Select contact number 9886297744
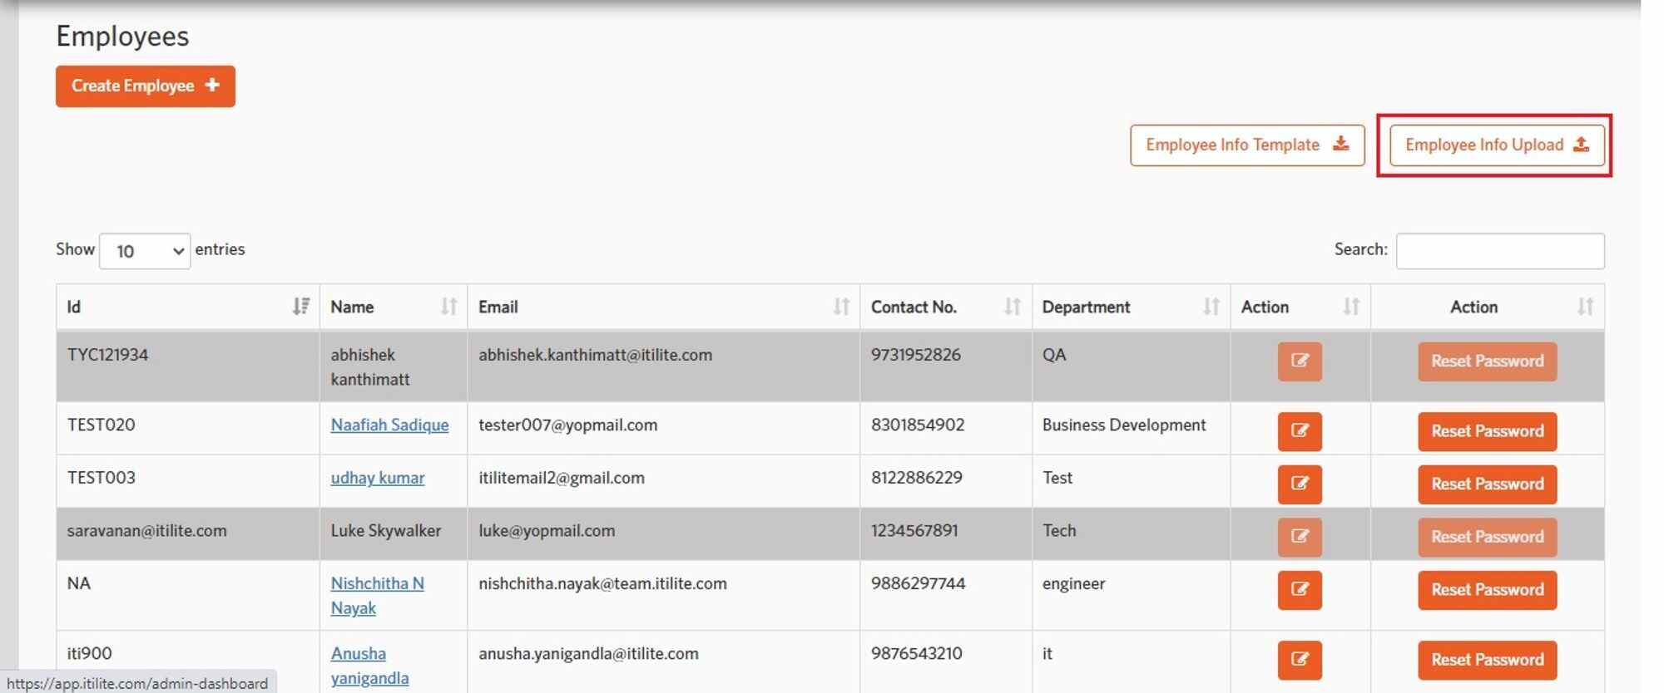 click(x=918, y=583)
